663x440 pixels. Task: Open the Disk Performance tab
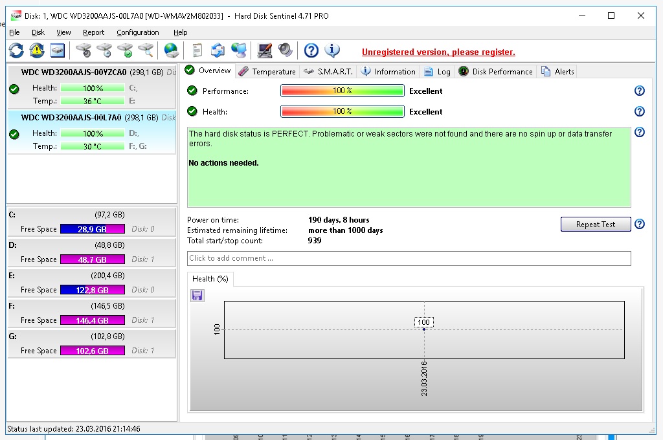(495, 72)
